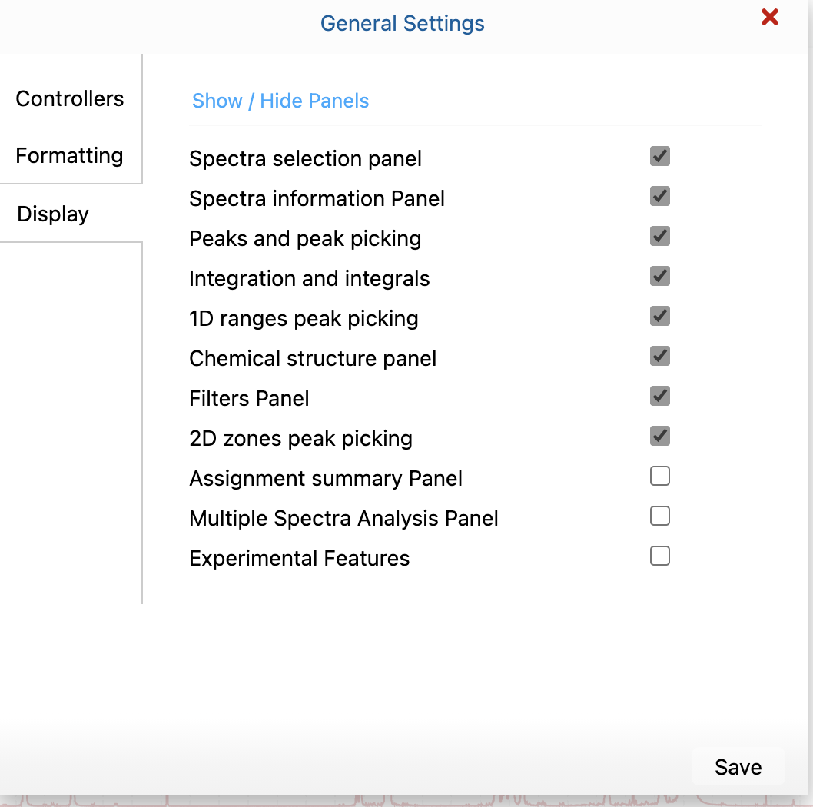This screenshot has width=813, height=807.
Task: Toggle the Peaks and peak picking checkbox
Action: (x=659, y=236)
